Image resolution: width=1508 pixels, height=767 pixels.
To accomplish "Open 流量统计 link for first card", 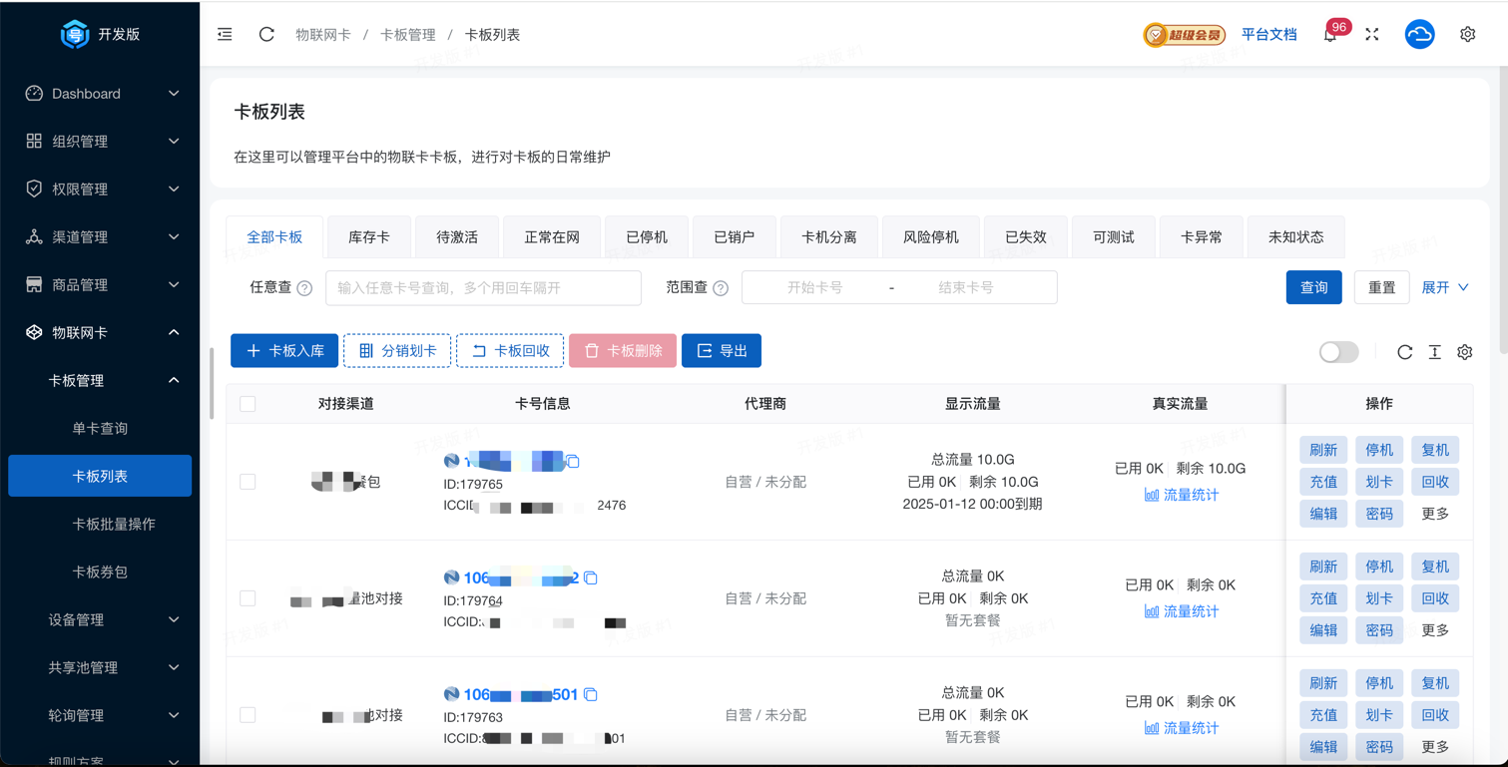I will click(x=1181, y=495).
